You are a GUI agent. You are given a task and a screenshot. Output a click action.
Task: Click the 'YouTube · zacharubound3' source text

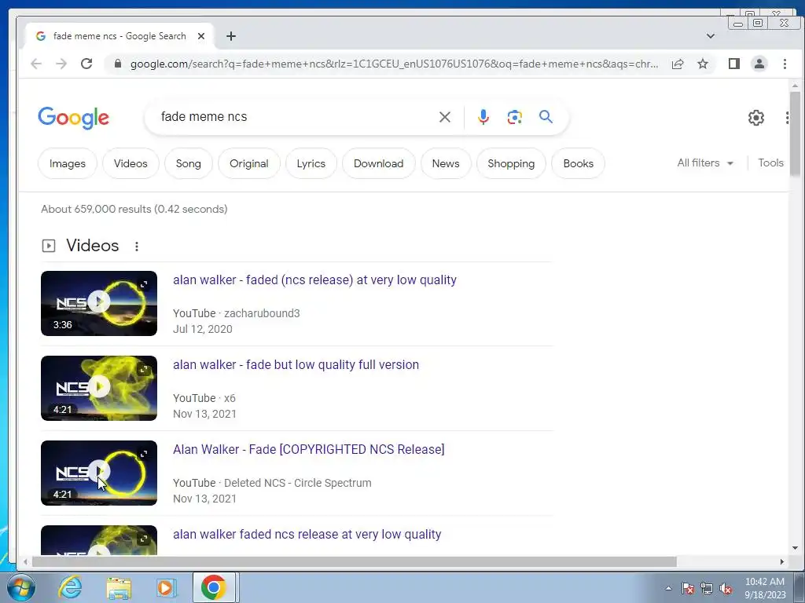(236, 313)
